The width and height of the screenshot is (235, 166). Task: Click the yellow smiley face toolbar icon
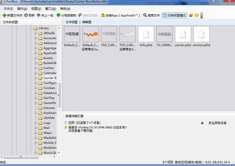197,15
